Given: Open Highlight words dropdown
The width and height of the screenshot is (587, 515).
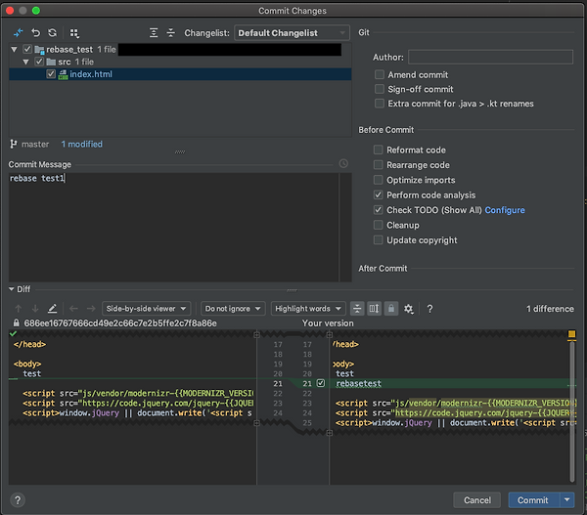Looking at the screenshot, I should 308,309.
